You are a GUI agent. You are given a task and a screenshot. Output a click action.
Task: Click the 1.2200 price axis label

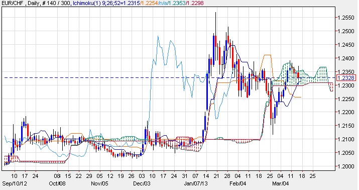pos(346,112)
